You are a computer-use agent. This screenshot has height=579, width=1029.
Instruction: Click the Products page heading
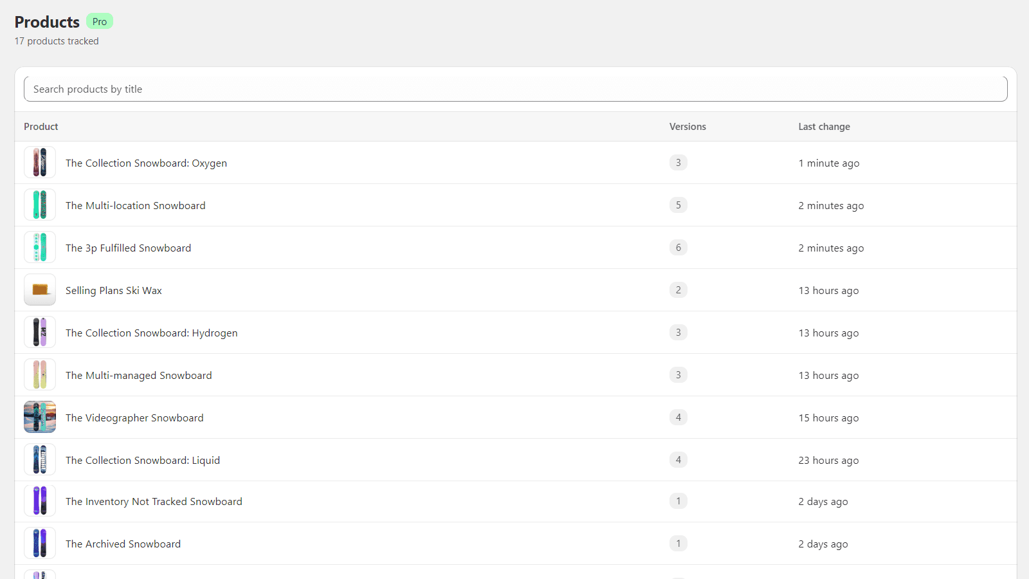[47, 22]
